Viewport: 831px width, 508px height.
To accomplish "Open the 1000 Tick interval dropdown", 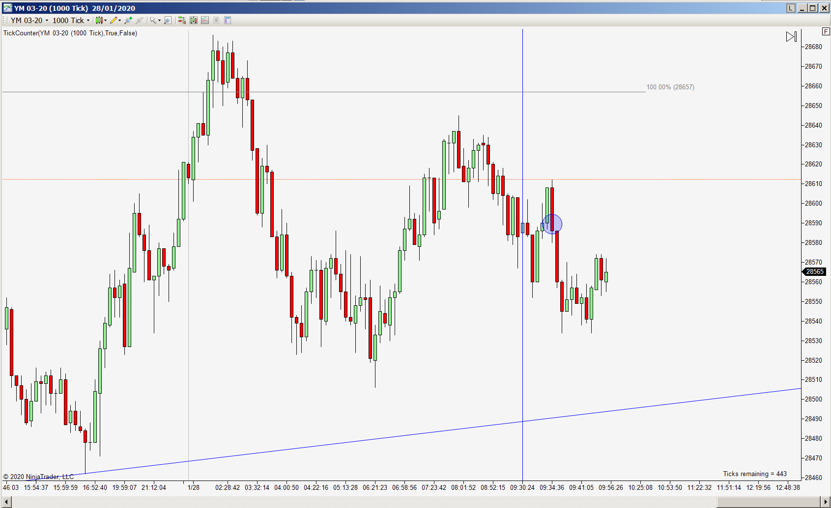I will (71, 20).
